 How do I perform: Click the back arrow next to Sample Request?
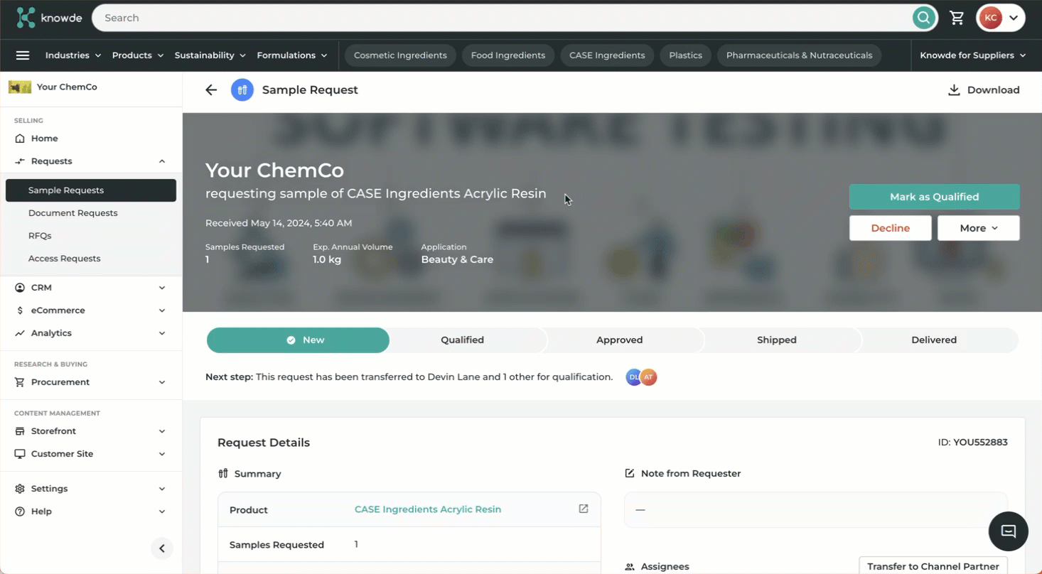(211, 90)
